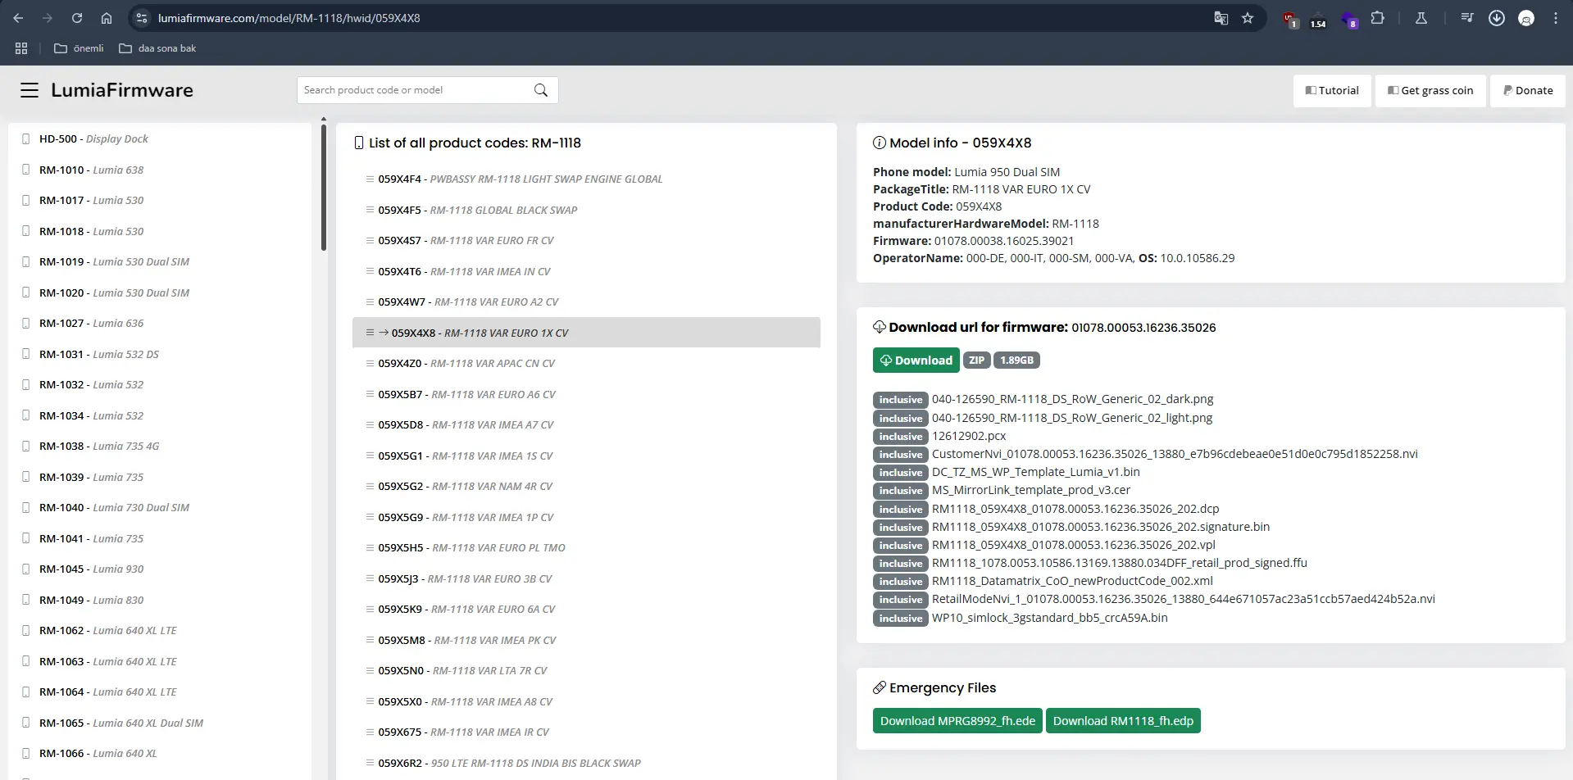Open product code 059X5G2 VAR NAM 4R CV
This screenshot has width=1573, height=780.
click(x=465, y=487)
